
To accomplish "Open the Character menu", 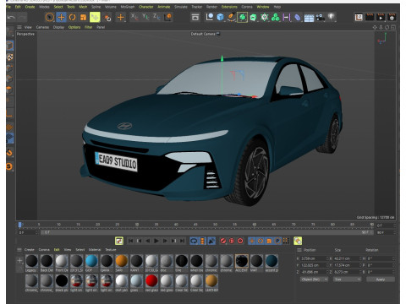I will coord(145,7).
